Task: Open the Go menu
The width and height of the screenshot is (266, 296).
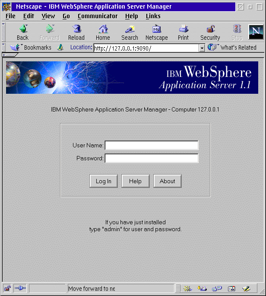Action: click(x=66, y=16)
